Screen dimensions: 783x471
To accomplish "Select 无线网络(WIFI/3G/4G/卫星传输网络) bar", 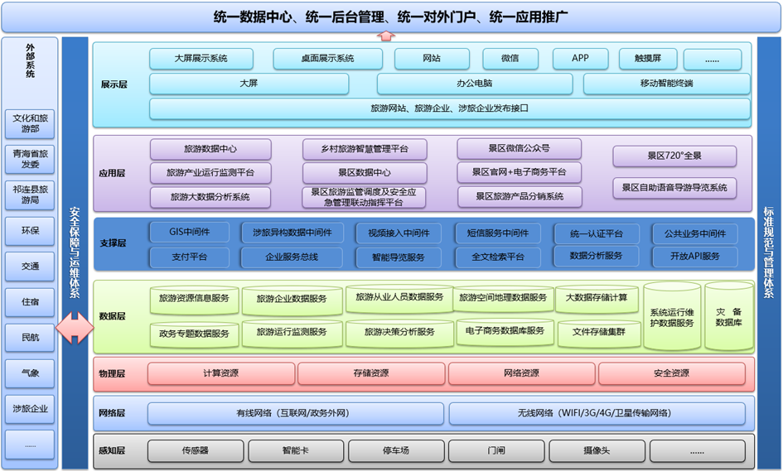I will (x=597, y=414).
